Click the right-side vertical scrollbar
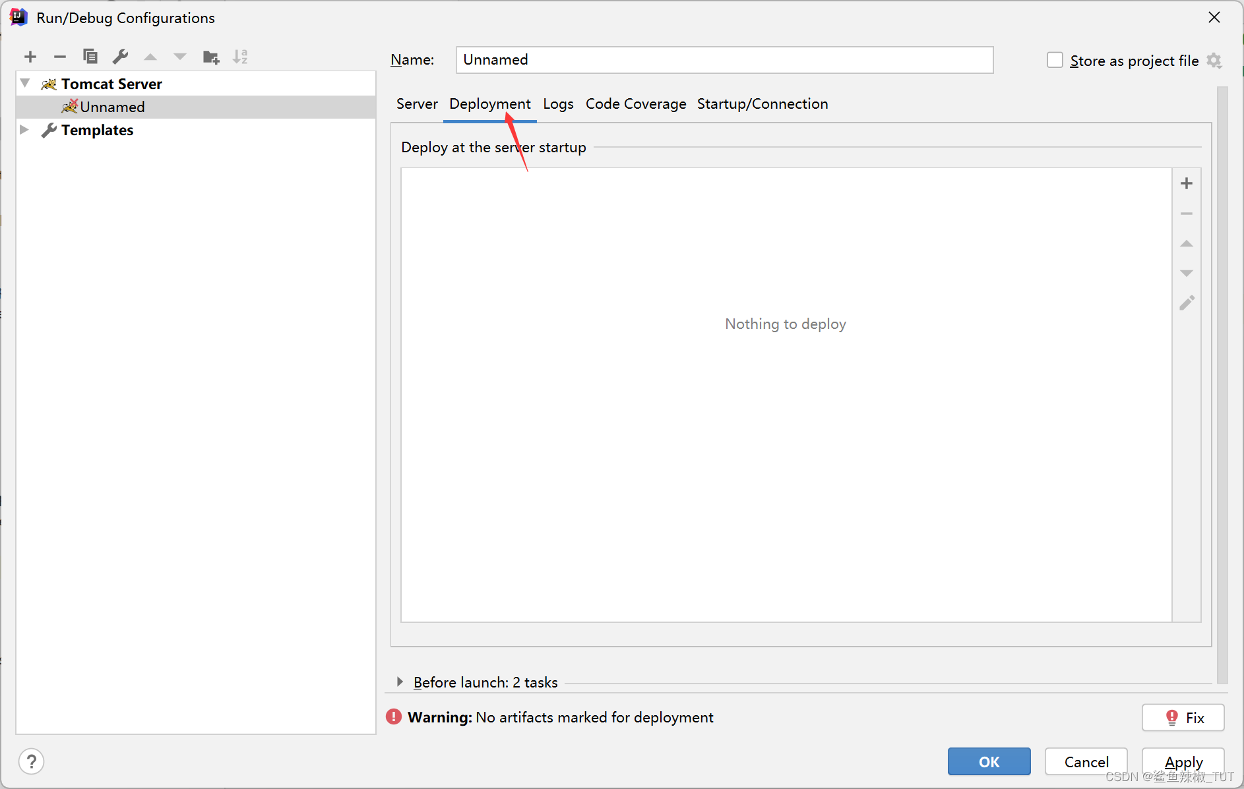 (1222, 386)
